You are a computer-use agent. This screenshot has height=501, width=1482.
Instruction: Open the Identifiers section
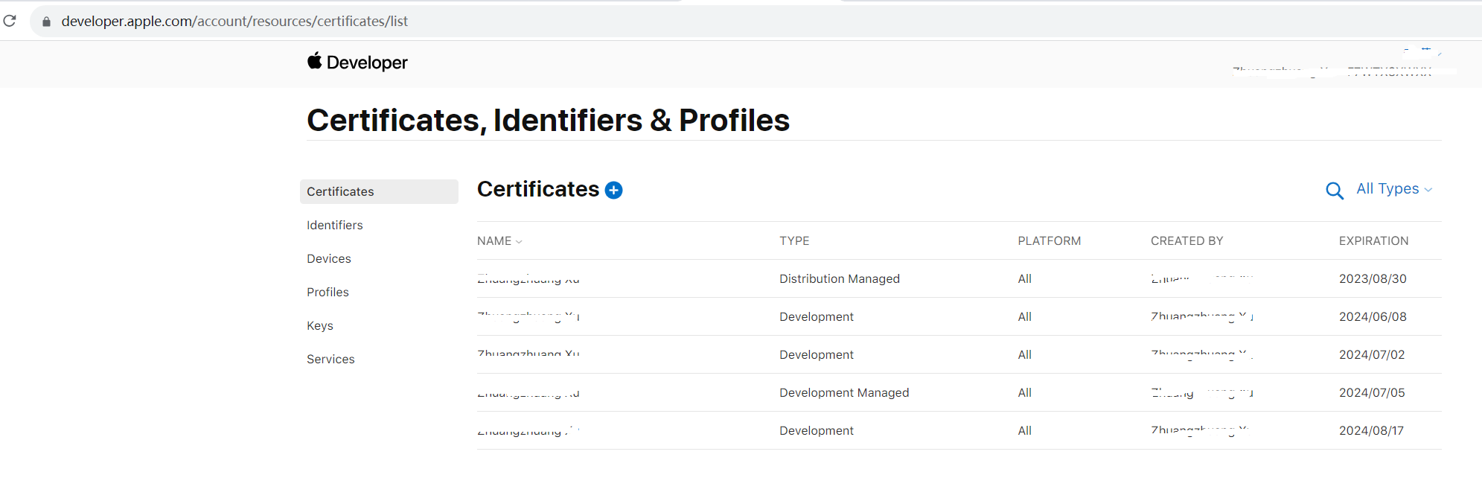(x=334, y=225)
